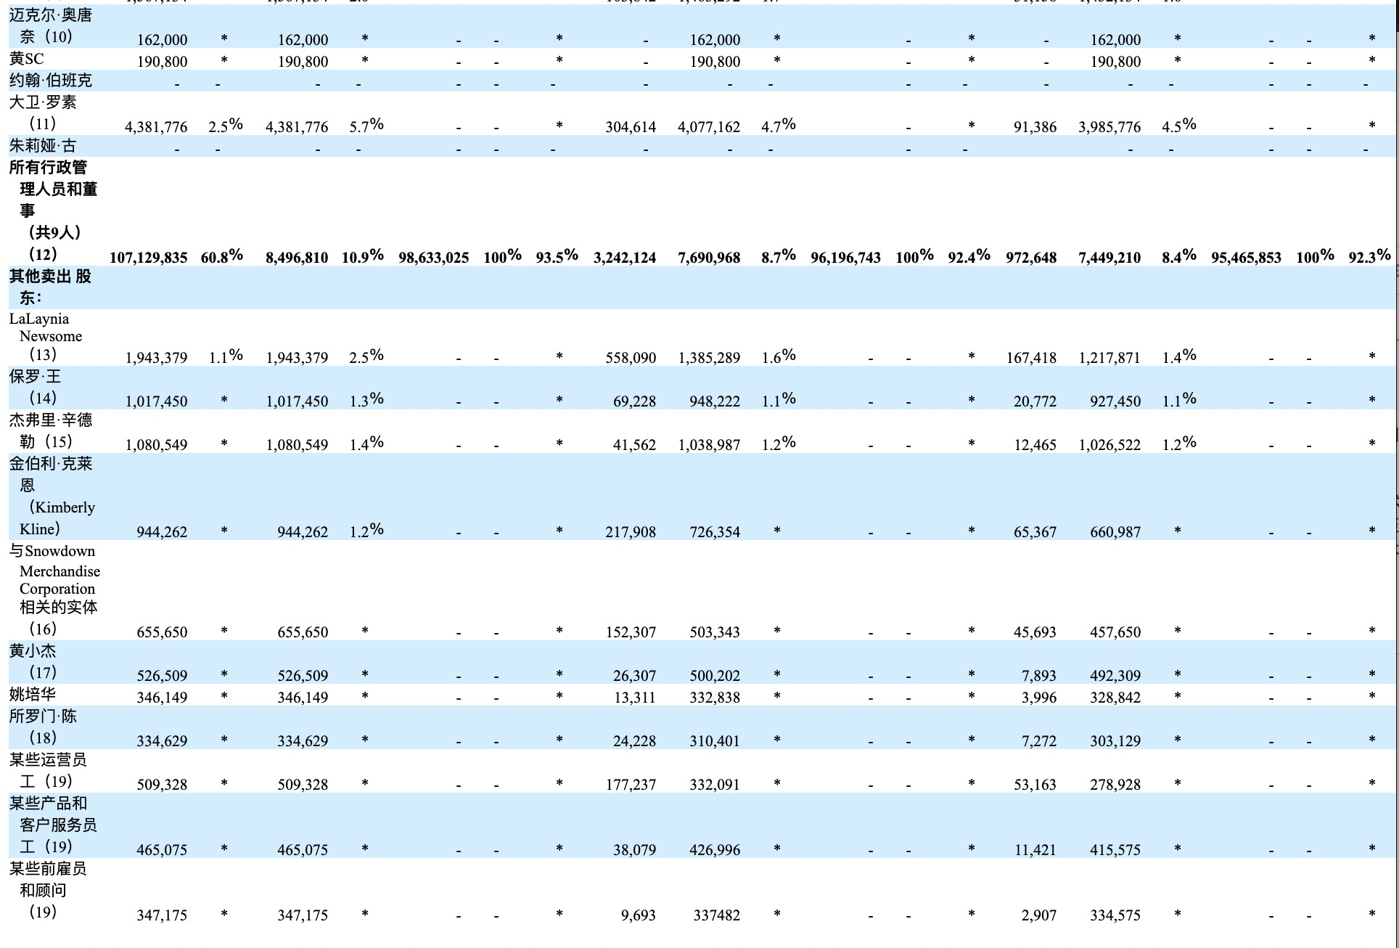Click the value 660,987
Image resolution: width=1399 pixels, height=948 pixels.
coord(1115,532)
